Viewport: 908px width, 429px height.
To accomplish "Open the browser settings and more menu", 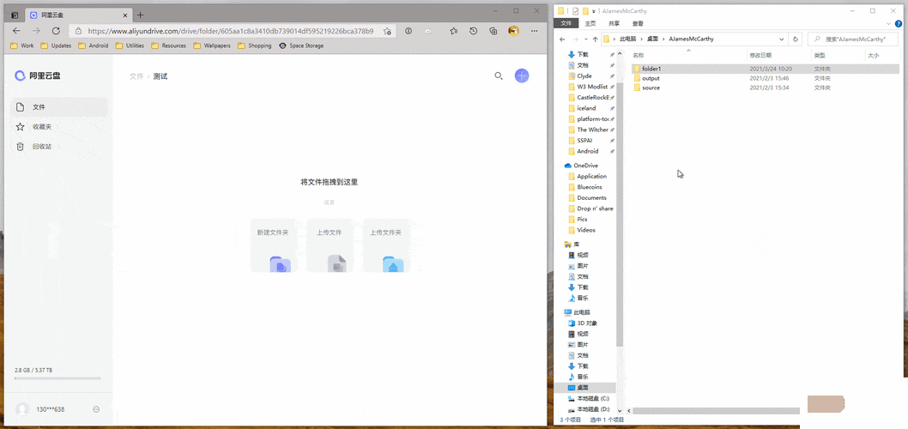I will [534, 31].
